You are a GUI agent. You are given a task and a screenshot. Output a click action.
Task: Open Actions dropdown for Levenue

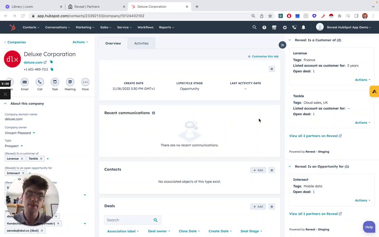point(363,80)
